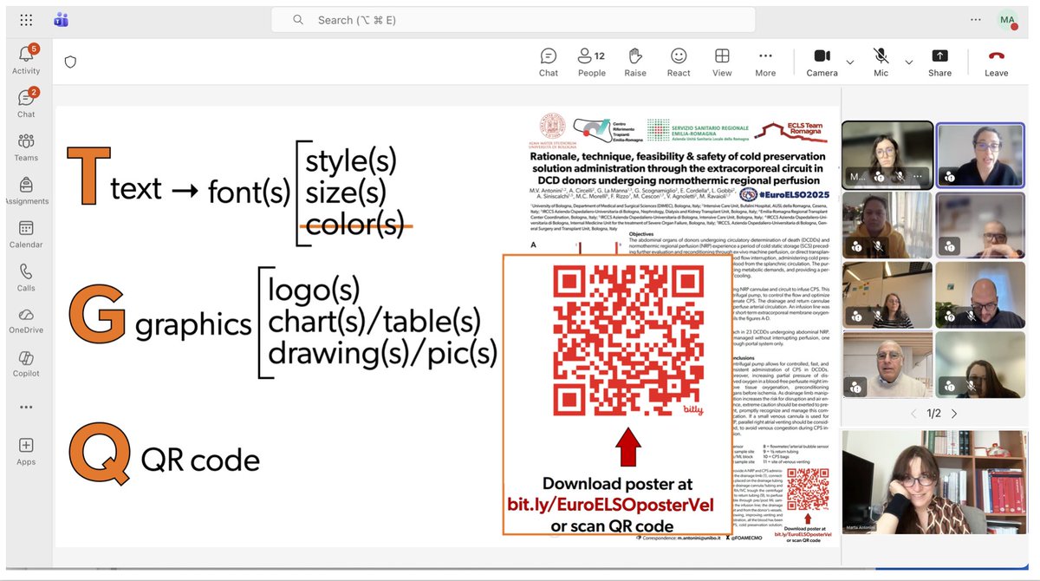Select the participant tile with striped shirt
Viewport: 1040px width, 581px height.
click(887, 297)
